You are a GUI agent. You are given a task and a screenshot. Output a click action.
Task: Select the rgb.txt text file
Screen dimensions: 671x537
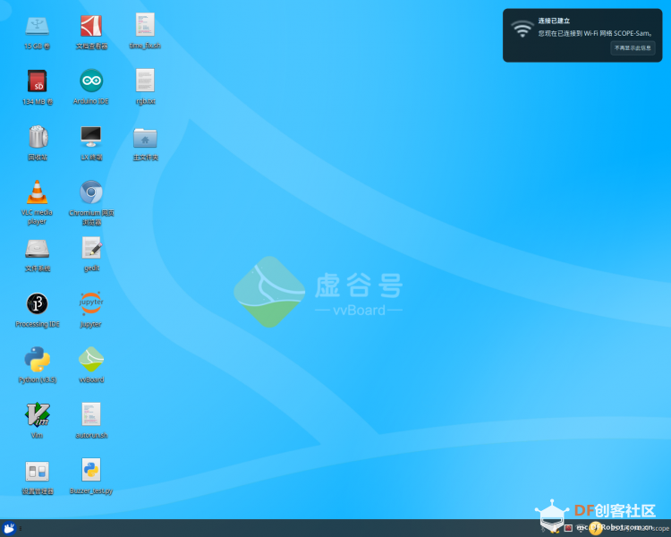(145, 80)
